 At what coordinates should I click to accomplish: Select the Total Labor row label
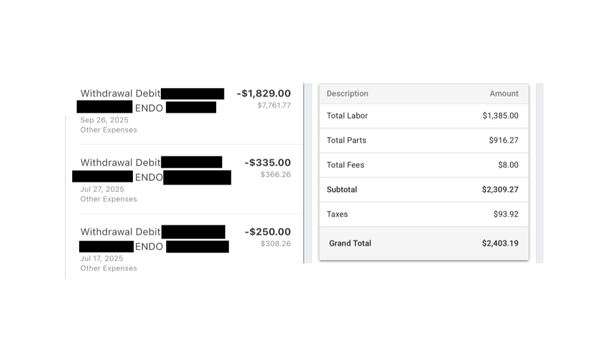tap(347, 116)
